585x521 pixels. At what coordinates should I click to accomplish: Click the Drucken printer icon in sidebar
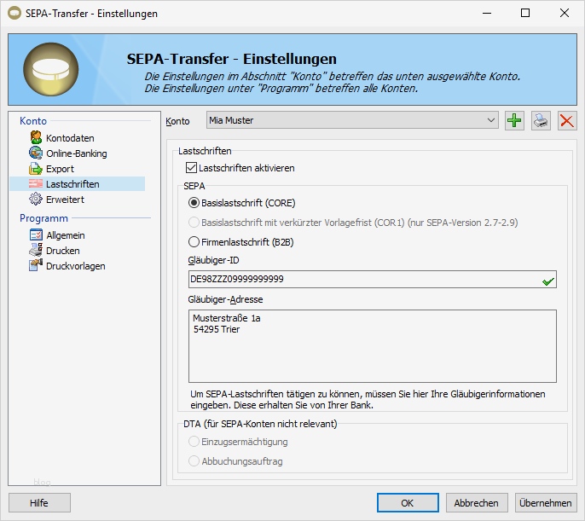(36, 250)
